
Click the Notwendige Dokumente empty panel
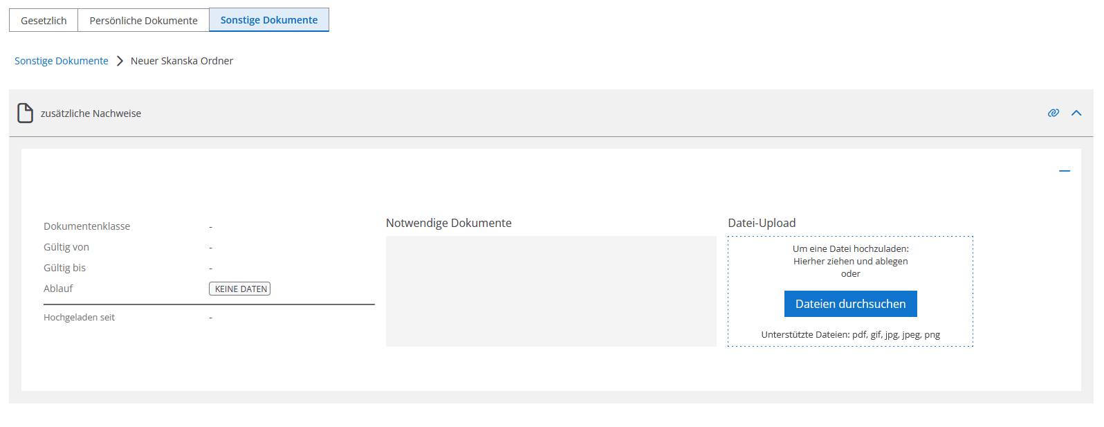click(551, 291)
